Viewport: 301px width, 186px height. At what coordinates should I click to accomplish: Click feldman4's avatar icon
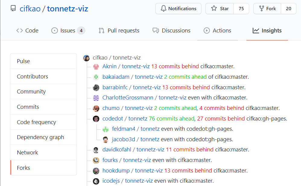point(106,129)
